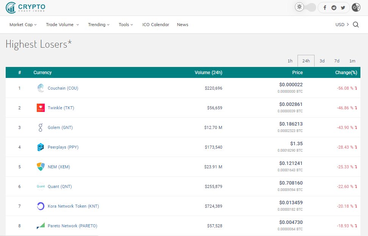The width and height of the screenshot is (368, 236).
Task: Open the Kora Network Token (KNT) link
Action: [73, 206]
